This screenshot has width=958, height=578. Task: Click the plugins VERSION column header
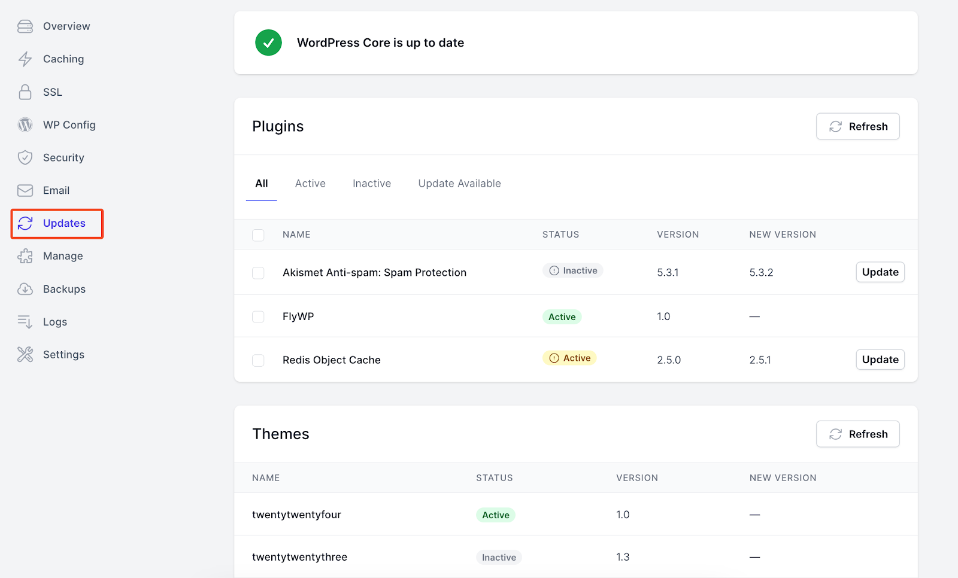(x=678, y=235)
